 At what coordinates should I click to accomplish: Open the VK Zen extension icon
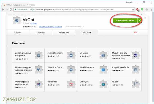point(136,84)
